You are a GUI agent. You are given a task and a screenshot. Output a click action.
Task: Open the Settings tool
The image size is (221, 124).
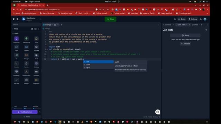26,80
